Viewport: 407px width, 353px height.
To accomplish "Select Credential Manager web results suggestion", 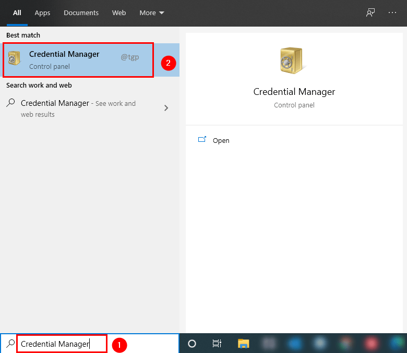I will click(90, 108).
